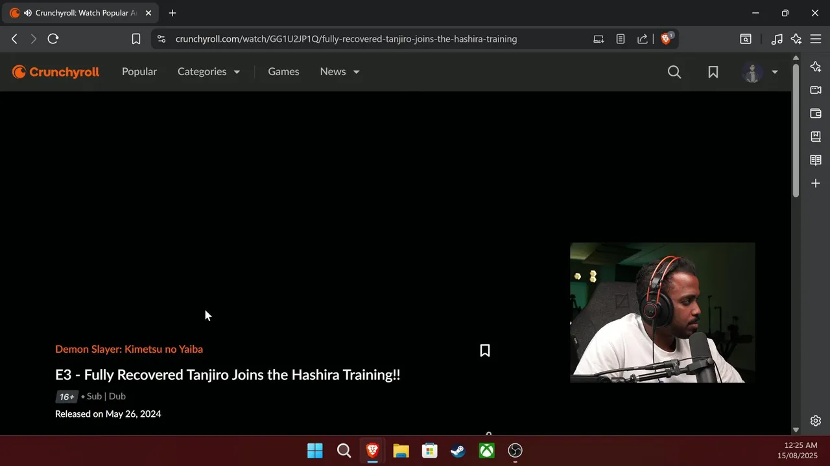Close the Crunchyroll tab
This screenshot has width=830, height=466.
pyautogui.click(x=148, y=13)
